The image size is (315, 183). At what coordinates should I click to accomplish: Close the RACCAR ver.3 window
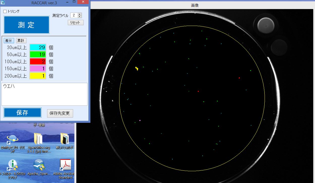(x=83, y=2)
